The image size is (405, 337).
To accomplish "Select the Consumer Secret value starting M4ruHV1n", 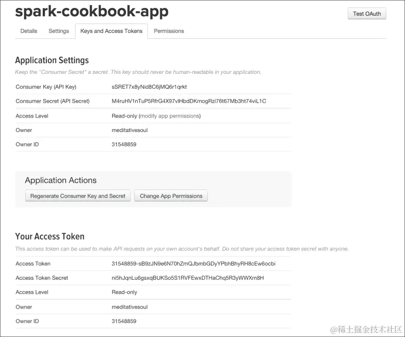I will point(189,101).
